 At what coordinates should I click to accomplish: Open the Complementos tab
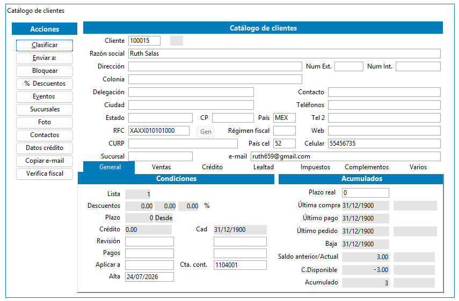tap(367, 167)
